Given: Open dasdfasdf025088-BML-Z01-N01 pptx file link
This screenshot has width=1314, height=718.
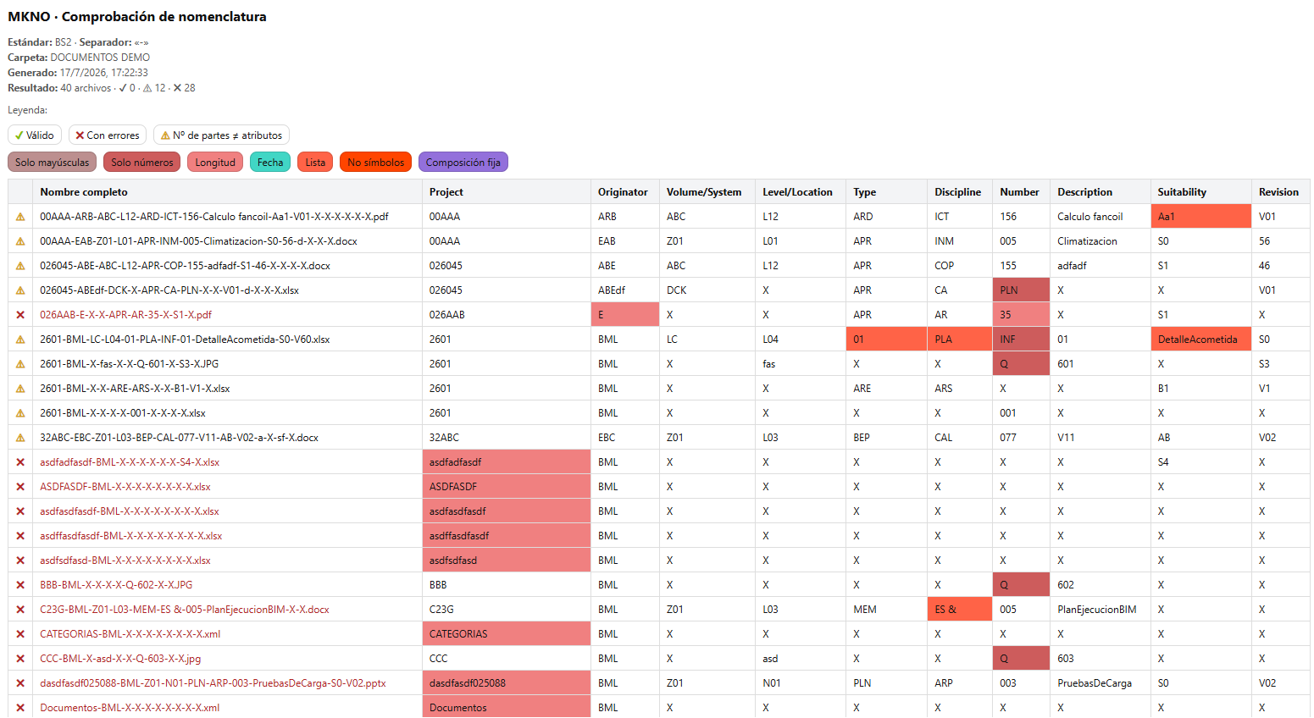Looking at the screenshot, I should pyautogui.click(x=213, y=683).
